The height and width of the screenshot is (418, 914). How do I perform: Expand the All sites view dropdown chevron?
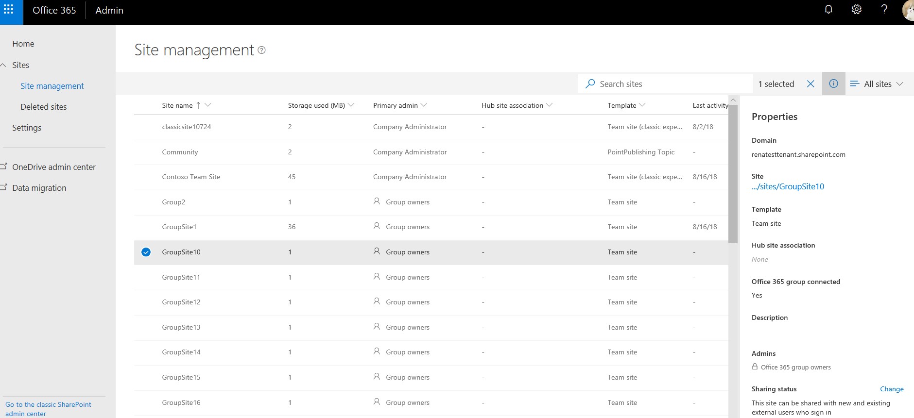pyautogui.click(x=900, y=84)
